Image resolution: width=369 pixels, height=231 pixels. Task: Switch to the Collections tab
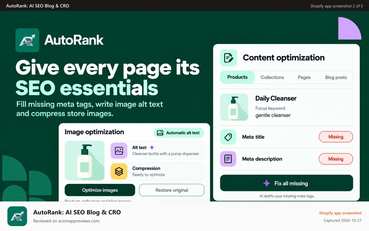(272, 77)
